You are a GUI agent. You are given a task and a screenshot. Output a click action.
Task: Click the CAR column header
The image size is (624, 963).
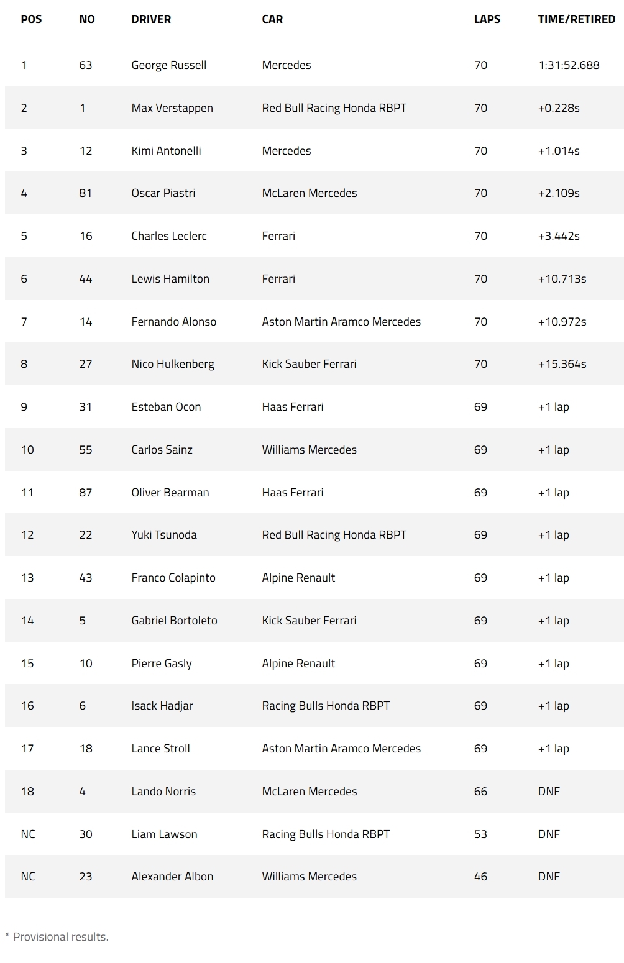[x=272, y=19]
